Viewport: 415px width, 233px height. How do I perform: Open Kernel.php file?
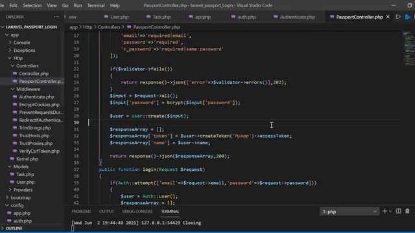point(27,159)
